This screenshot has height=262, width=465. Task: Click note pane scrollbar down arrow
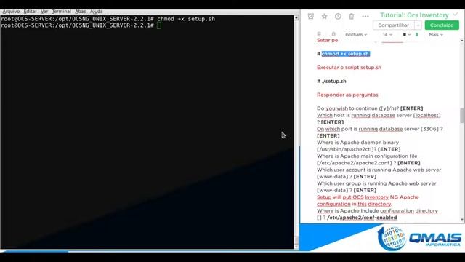pos(462,220)
